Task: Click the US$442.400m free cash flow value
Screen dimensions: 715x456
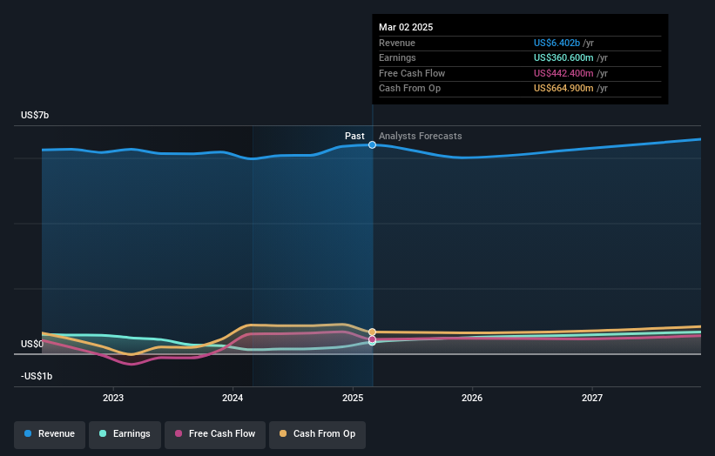Action: point(563,73)
